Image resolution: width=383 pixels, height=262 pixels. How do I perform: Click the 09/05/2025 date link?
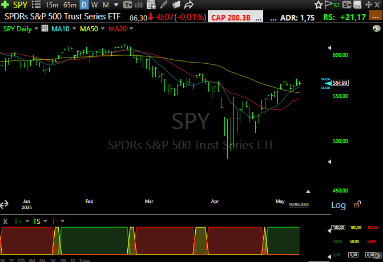pos(299,204)
